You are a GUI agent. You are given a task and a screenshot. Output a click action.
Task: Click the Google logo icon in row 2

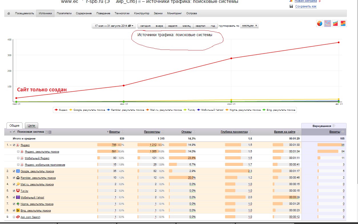point(18,171)
